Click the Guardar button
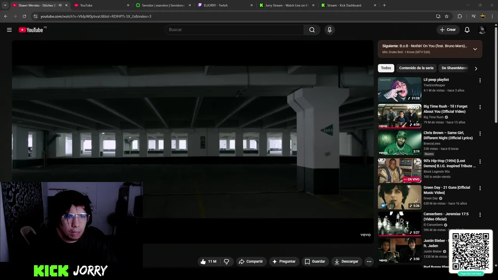This screenshot has width=498, height=280. (315, 261)
